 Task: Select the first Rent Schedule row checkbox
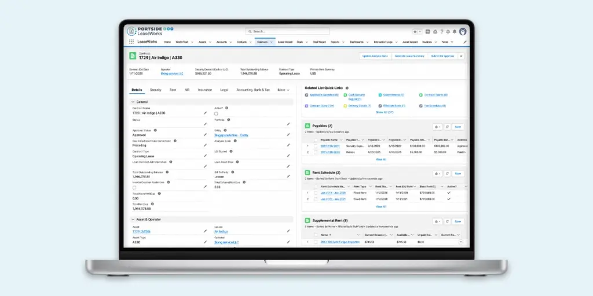[316, 193]
